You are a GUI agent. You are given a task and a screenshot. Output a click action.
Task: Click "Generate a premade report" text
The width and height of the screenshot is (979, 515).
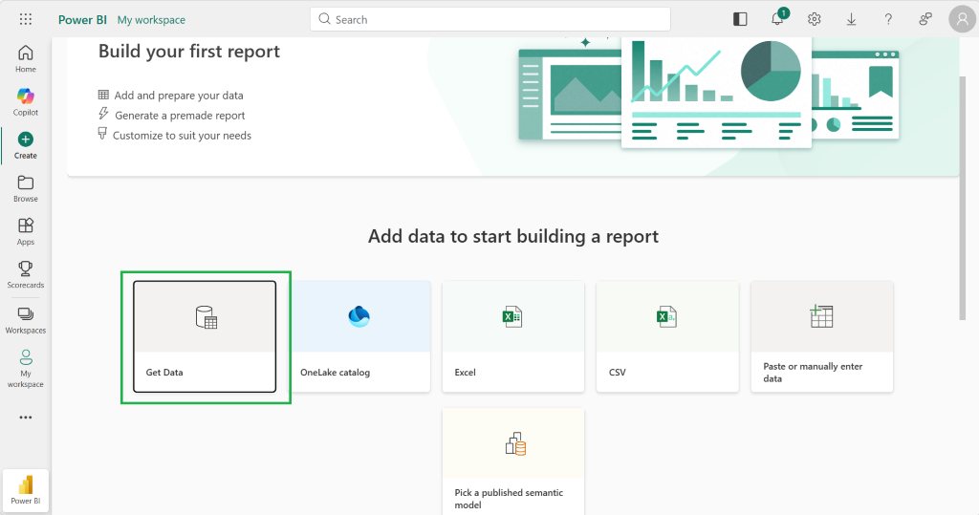click(180, 116)
